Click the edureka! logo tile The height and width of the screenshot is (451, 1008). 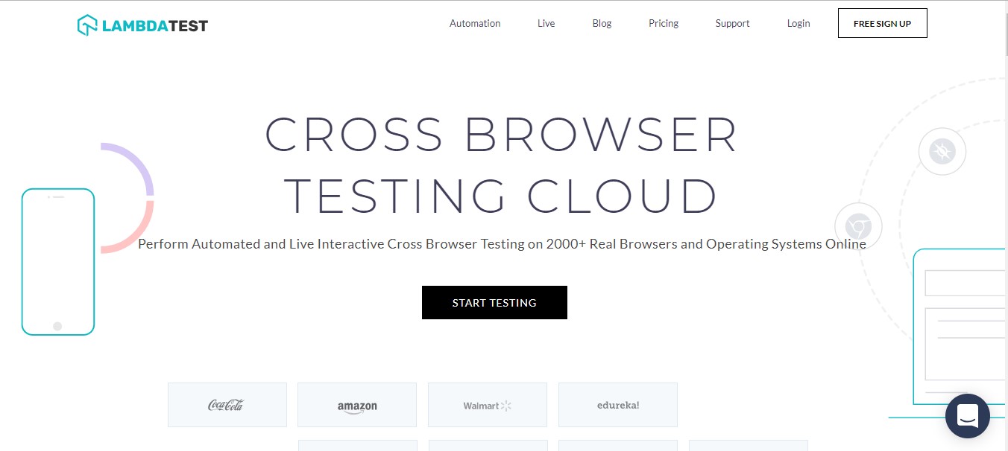click(617, 405)
